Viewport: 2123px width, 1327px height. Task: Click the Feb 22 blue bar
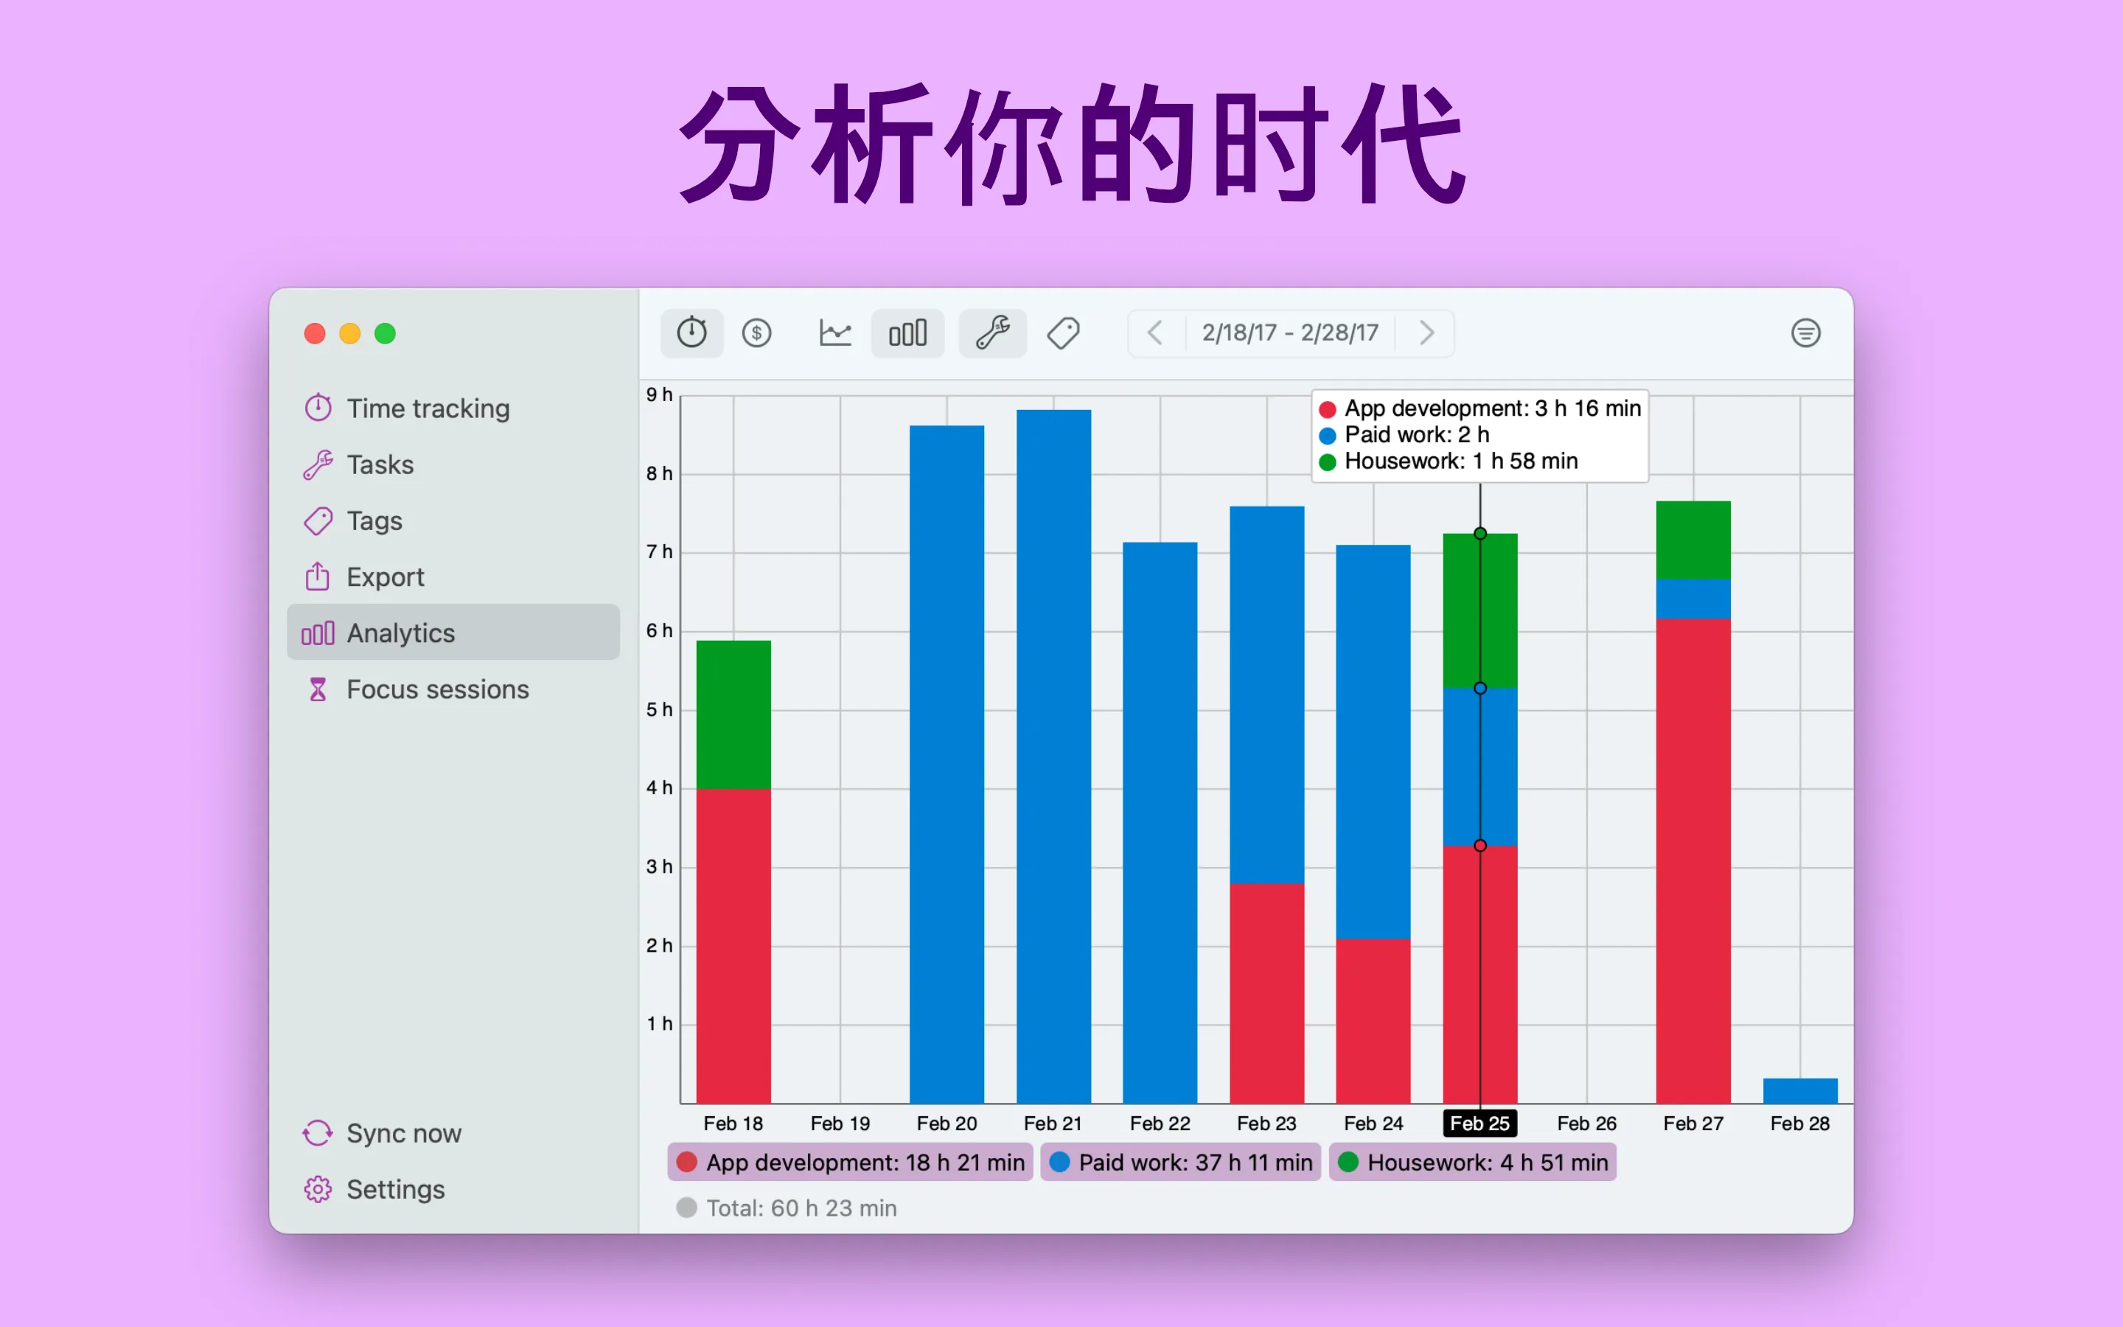(1160, 822)
